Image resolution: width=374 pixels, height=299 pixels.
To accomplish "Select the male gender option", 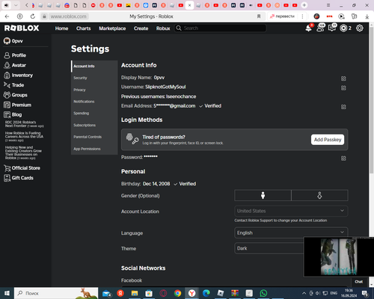I will click(263, 195).
